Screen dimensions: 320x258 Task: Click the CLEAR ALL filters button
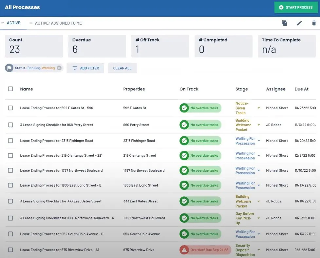coord(122,68)
